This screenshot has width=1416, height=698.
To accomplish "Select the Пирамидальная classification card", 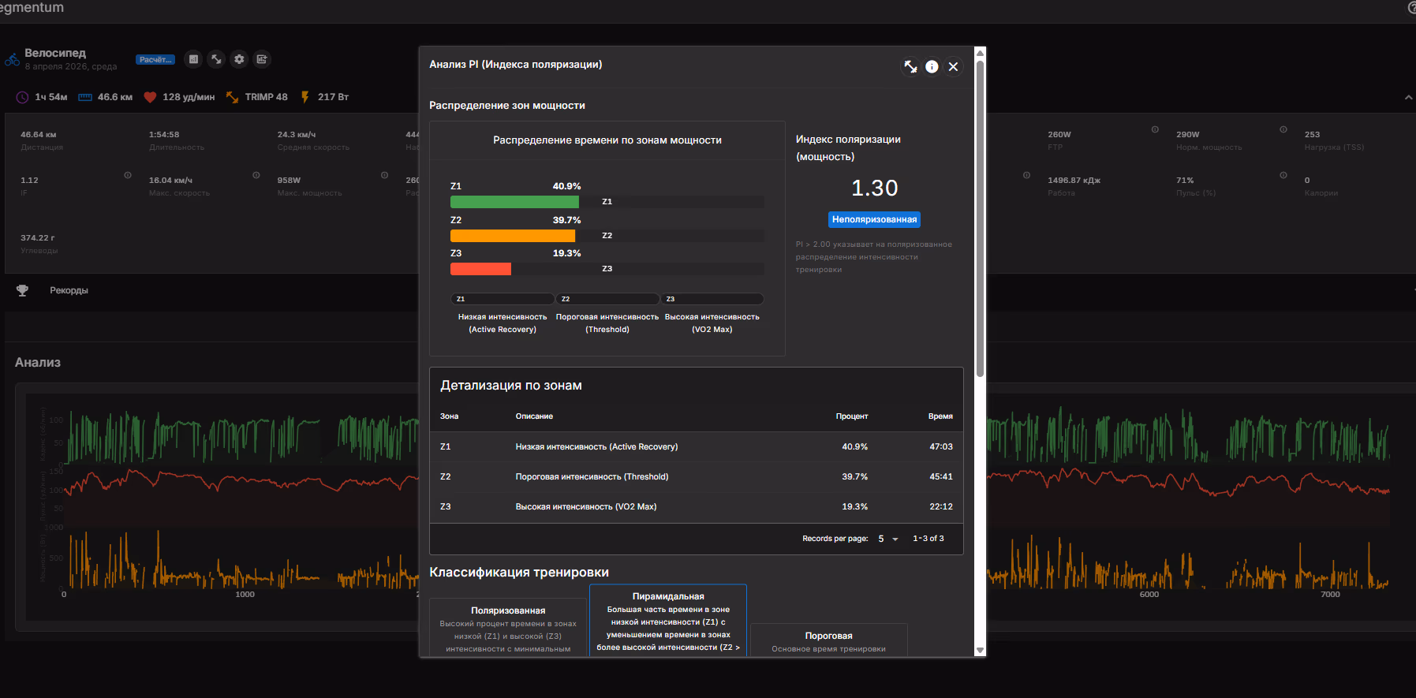I will (668, 621).
